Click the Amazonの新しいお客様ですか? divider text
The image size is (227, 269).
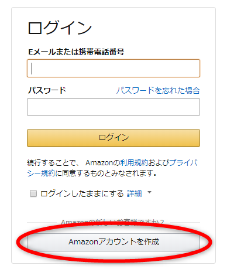click(112, 222)
